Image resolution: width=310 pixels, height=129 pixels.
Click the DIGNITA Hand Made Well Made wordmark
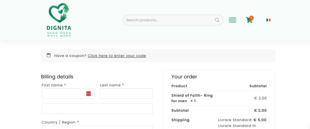59,31
